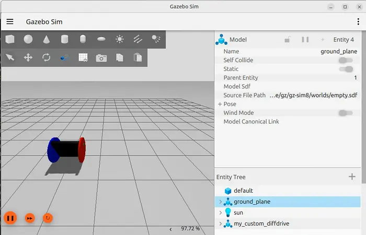The image size is (366, 235).
Task: Insert a box shape from toolbar
Action: coord(10,39)
